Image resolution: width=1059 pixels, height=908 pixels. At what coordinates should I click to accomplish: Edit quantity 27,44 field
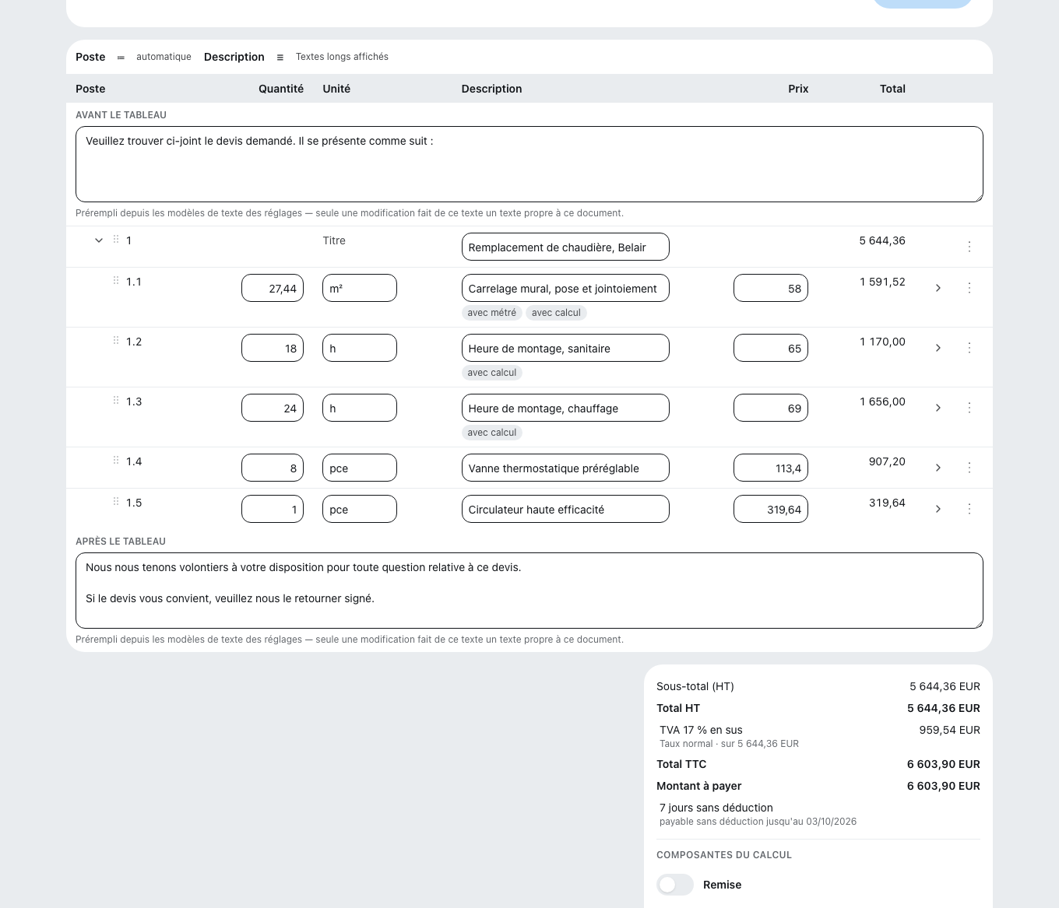[273, 288]
